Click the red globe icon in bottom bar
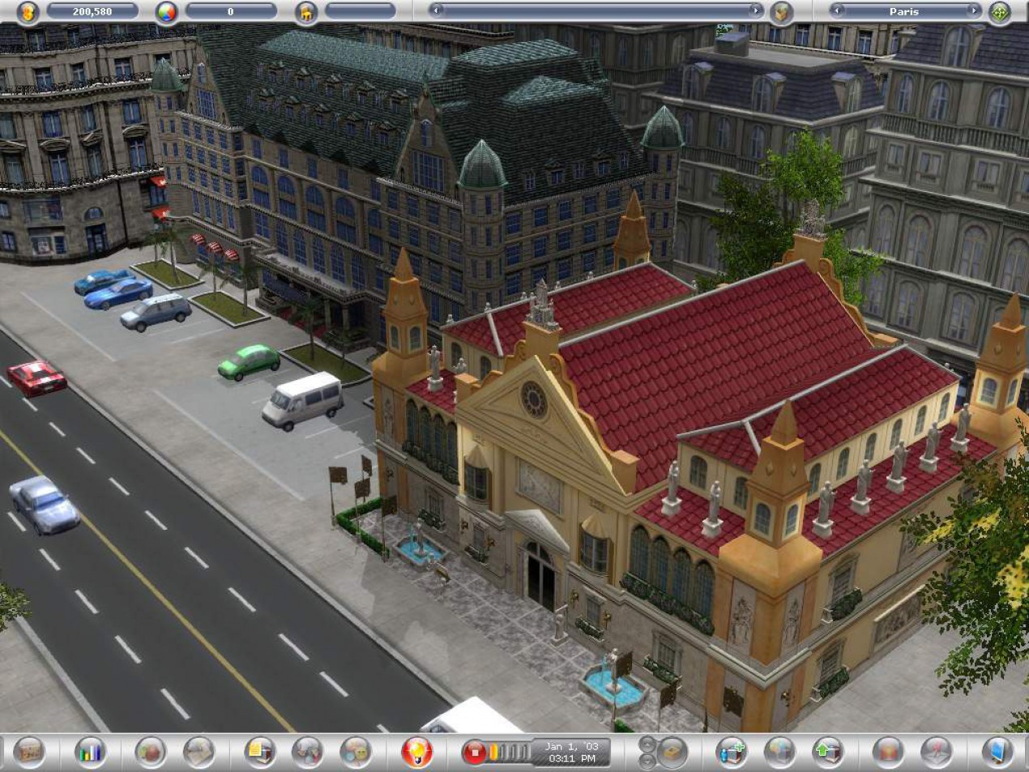The height and width of the screenshot is (772, 1029). click(151, 753)
